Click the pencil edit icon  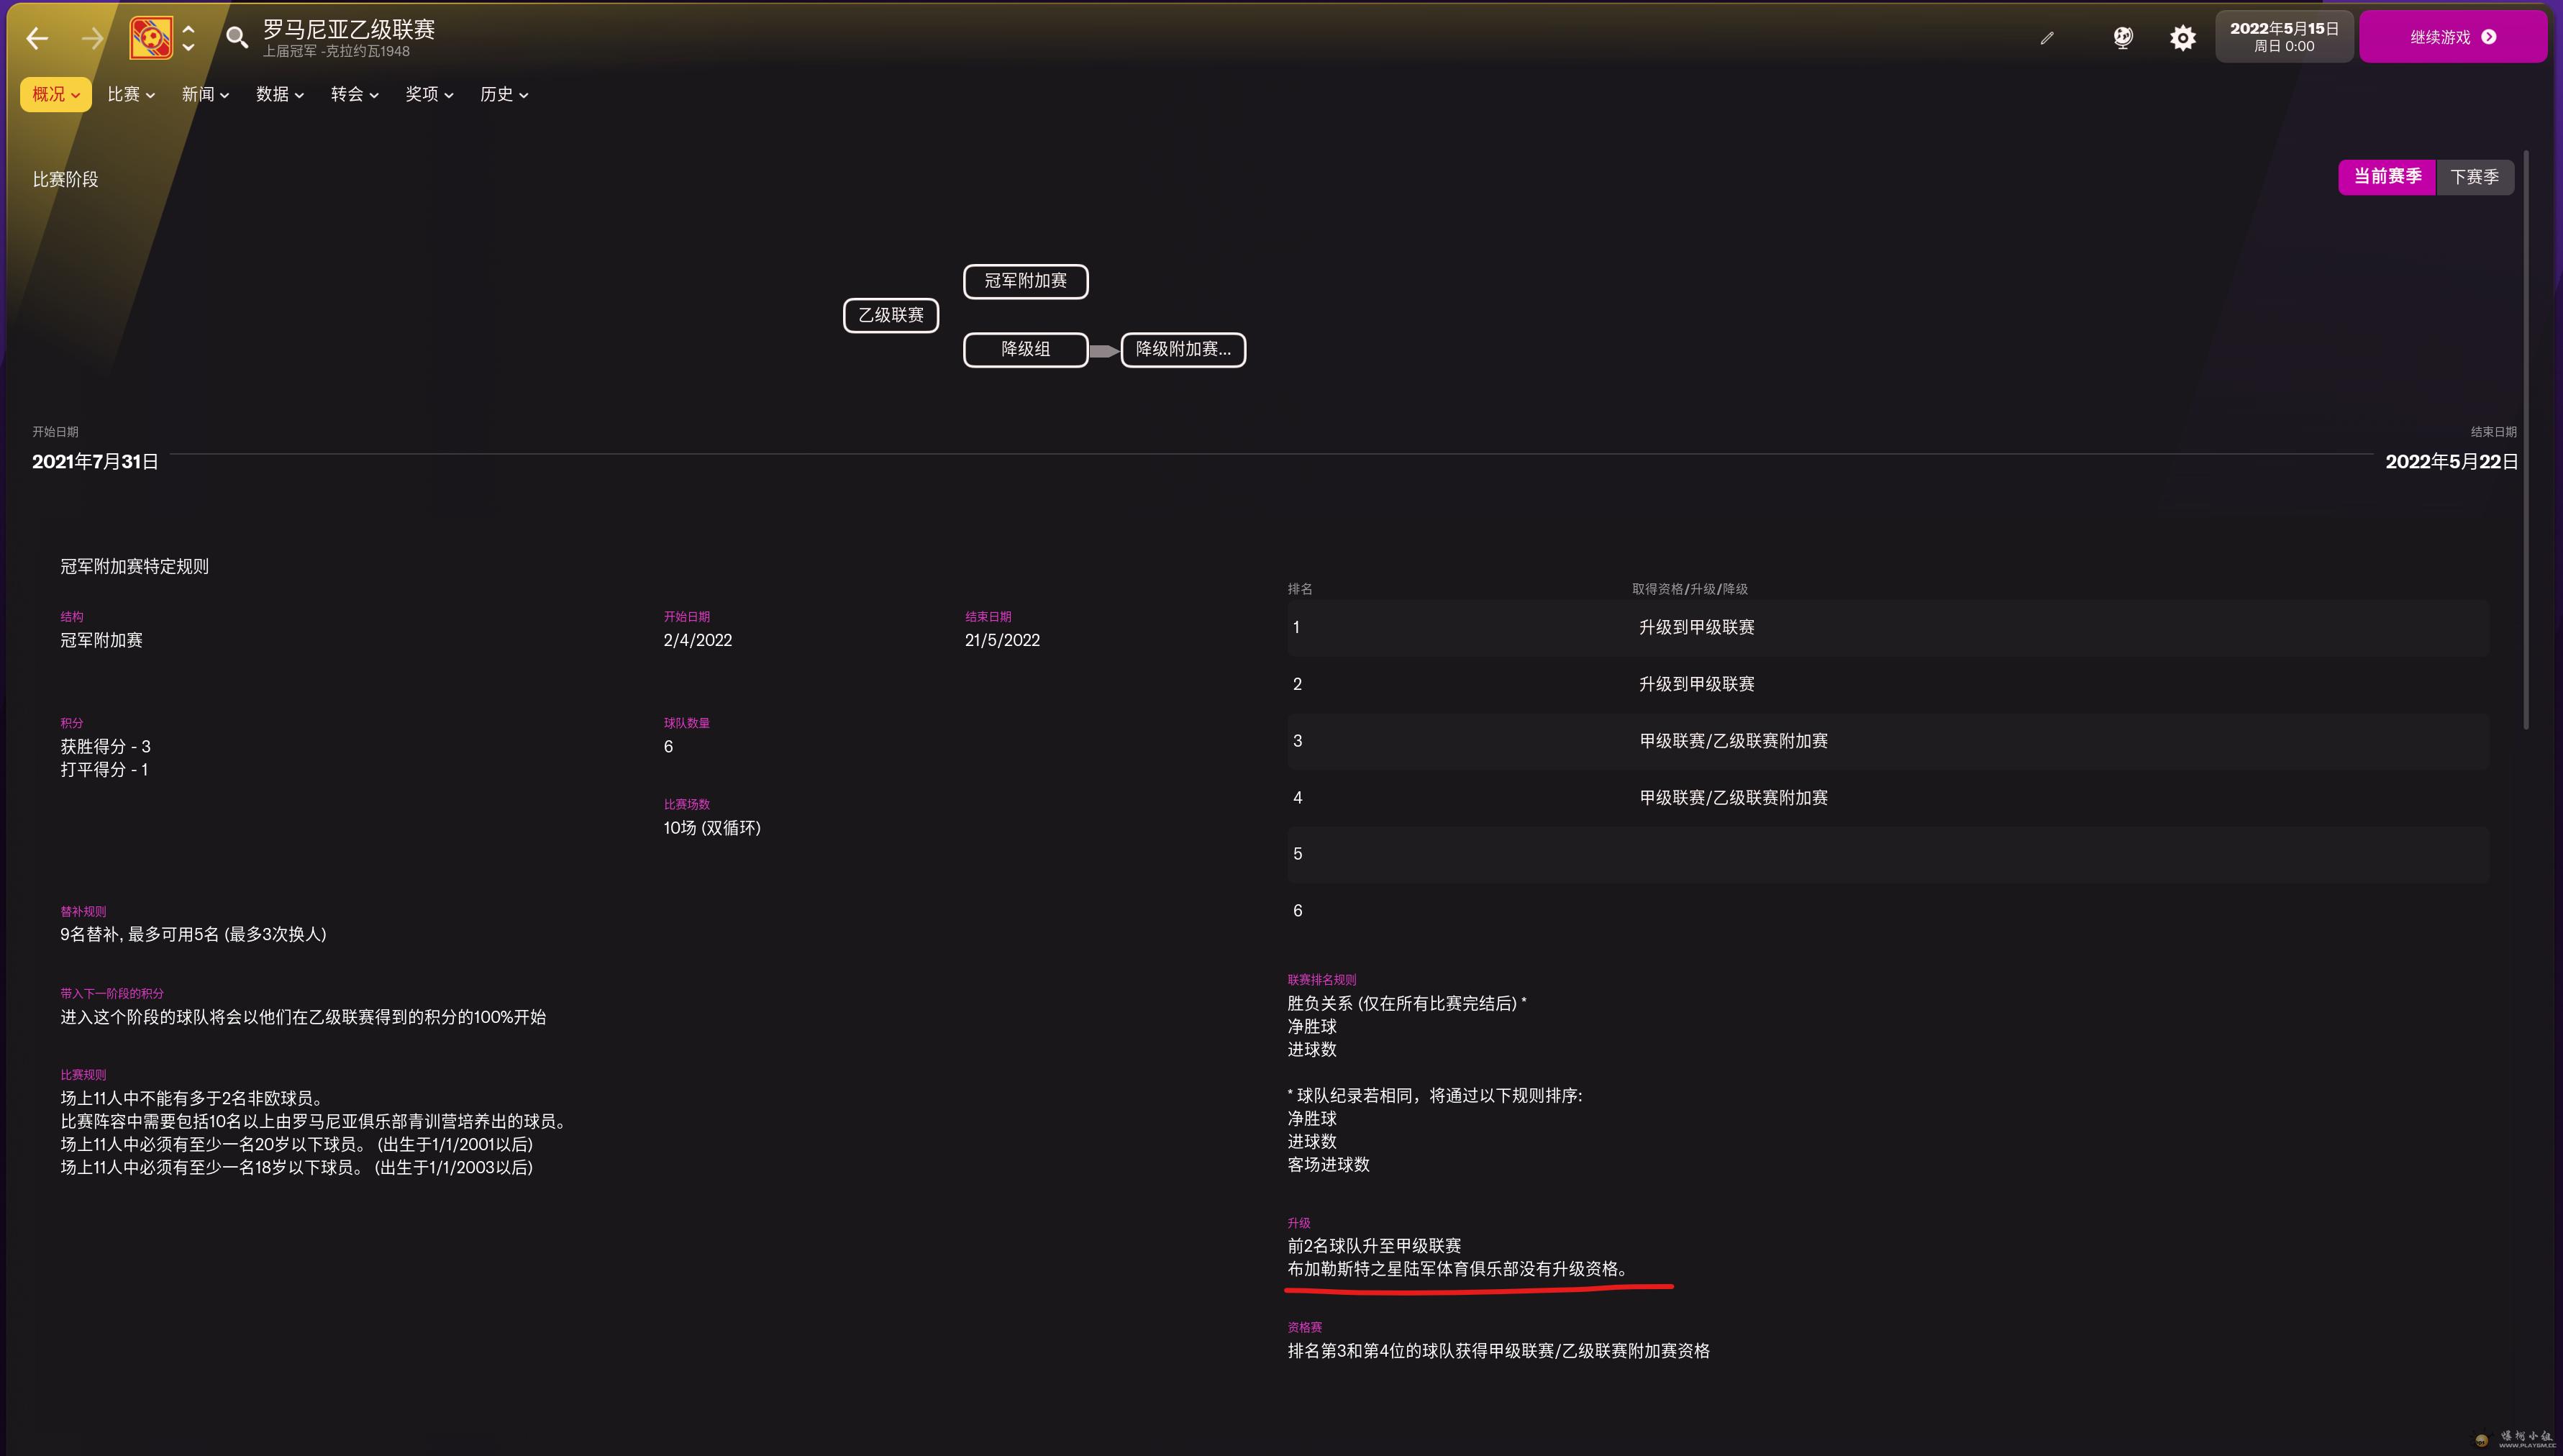[2047, 38]
